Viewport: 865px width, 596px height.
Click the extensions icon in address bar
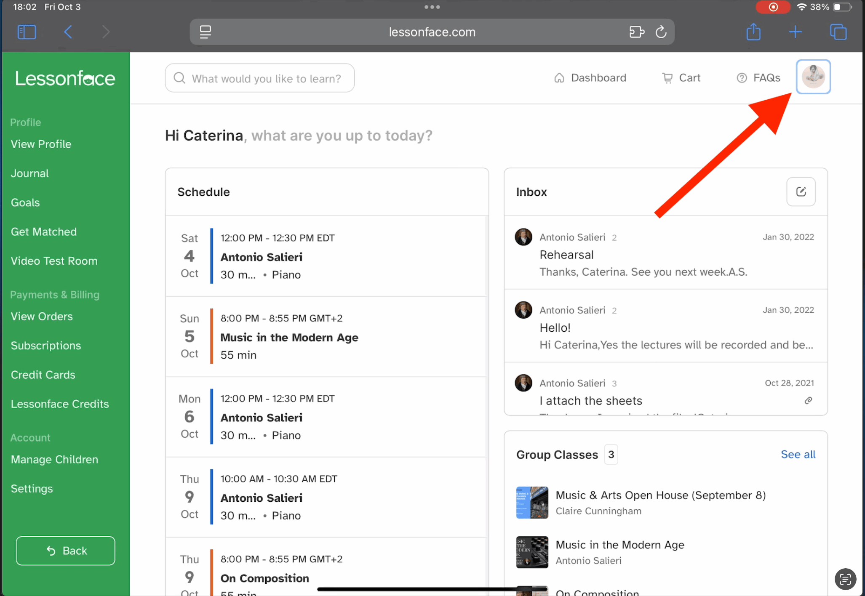[637, 32]
